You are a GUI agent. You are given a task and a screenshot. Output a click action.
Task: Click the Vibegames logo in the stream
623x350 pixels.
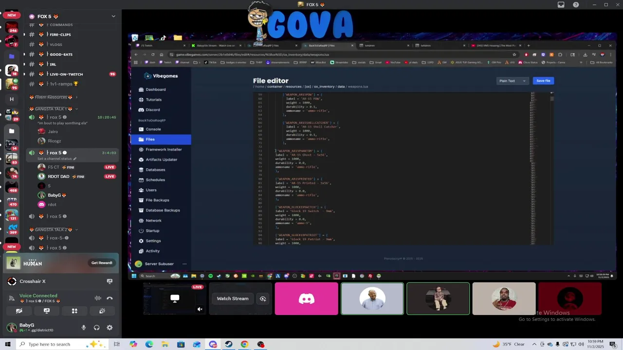coord(161,76)
